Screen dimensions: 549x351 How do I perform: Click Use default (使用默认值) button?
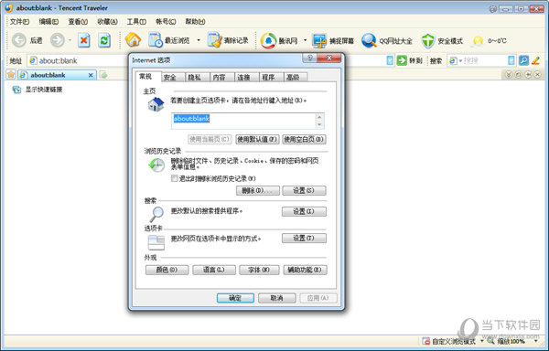(x=257, y=139)
